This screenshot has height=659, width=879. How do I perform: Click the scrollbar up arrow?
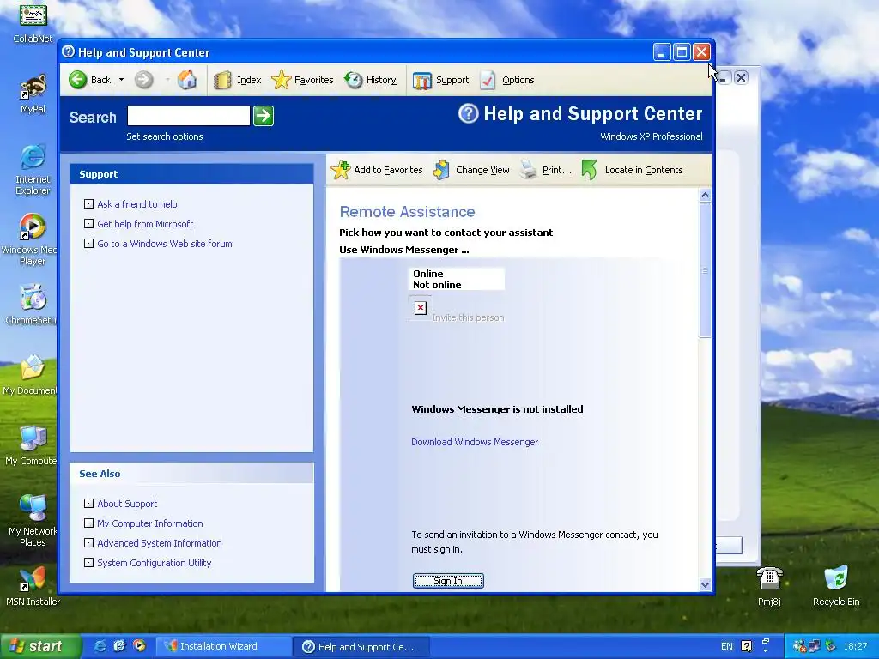point(706,195)
